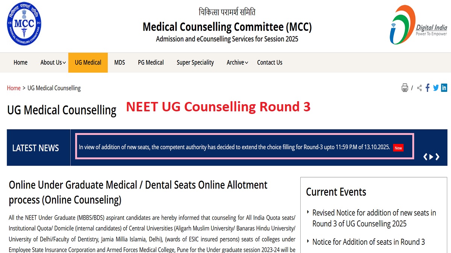
Task: Open the MDS menu item
Action: coord(120,63)
